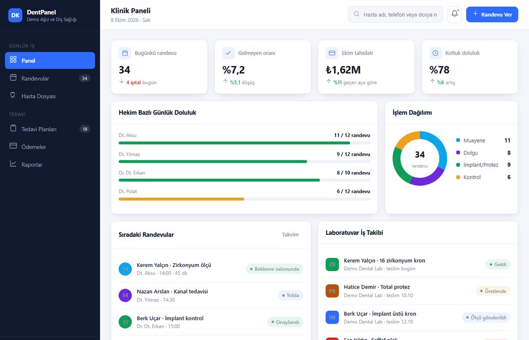Click the İmplant/Protez green legend swatch
The image size is (529, 340).
[458, 165]
